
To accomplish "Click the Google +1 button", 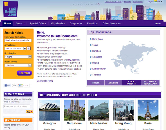I will click(20, 85).
